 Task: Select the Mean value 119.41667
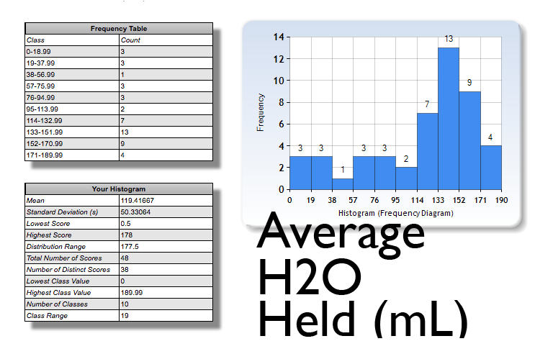tap(166, 201)
